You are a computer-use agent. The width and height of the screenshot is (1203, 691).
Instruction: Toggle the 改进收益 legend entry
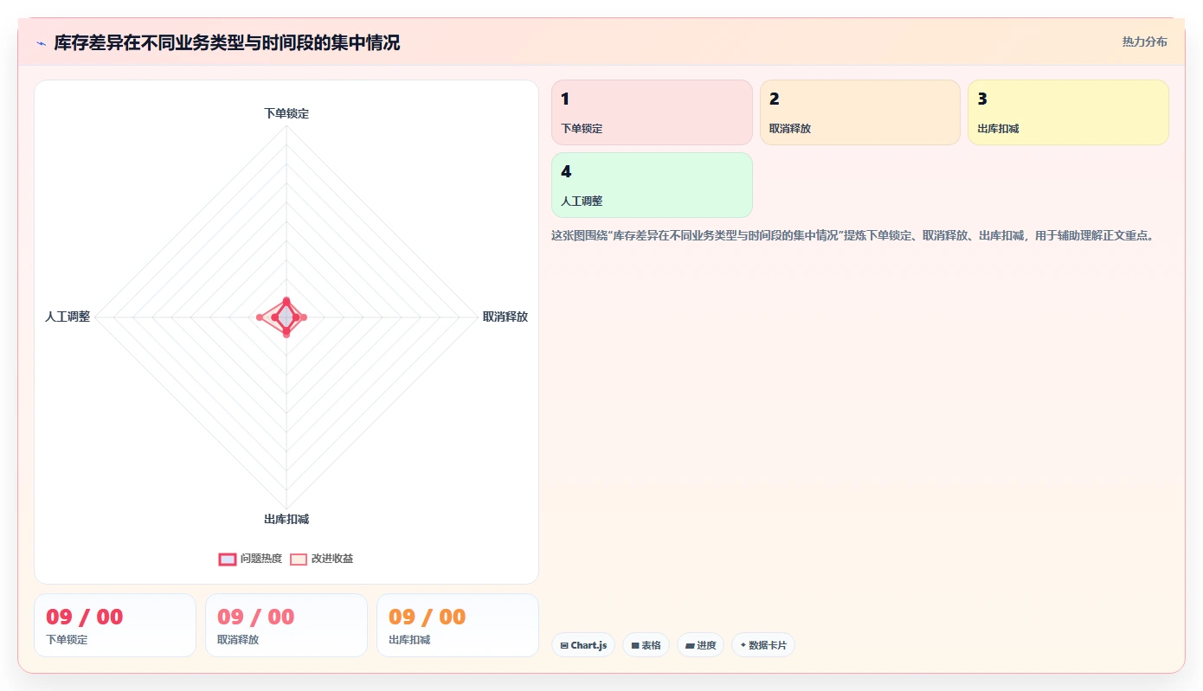tap(321, 559)
